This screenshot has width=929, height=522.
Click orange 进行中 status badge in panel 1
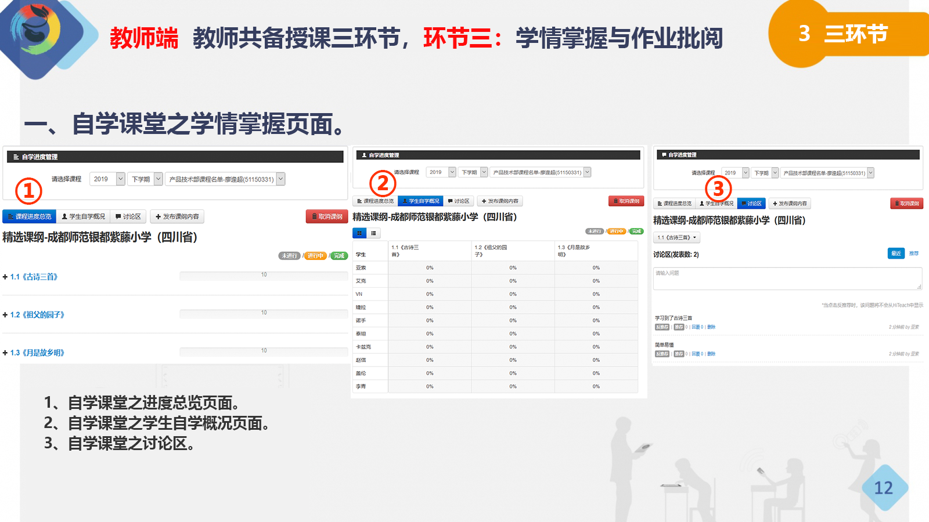[x=315, y=256]
